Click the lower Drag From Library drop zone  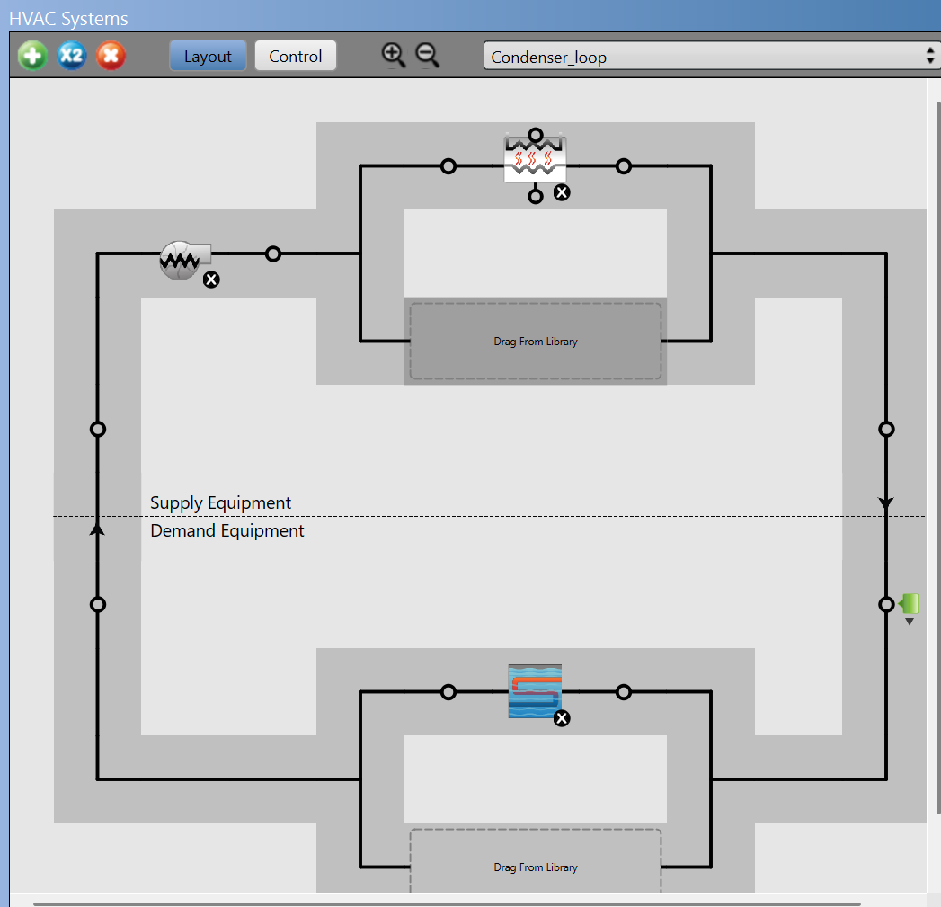click(x=535, y=867)
